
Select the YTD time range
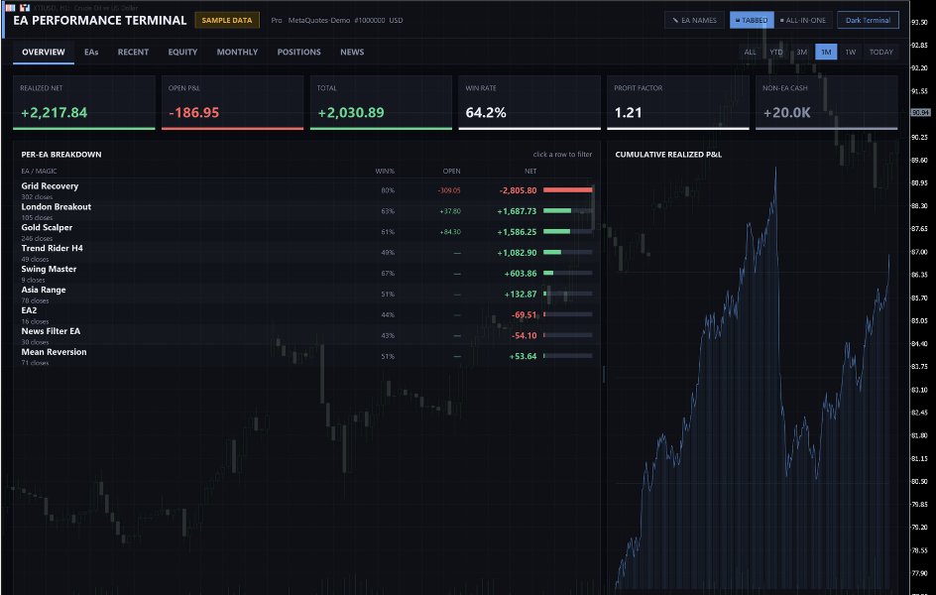(775, 52)
